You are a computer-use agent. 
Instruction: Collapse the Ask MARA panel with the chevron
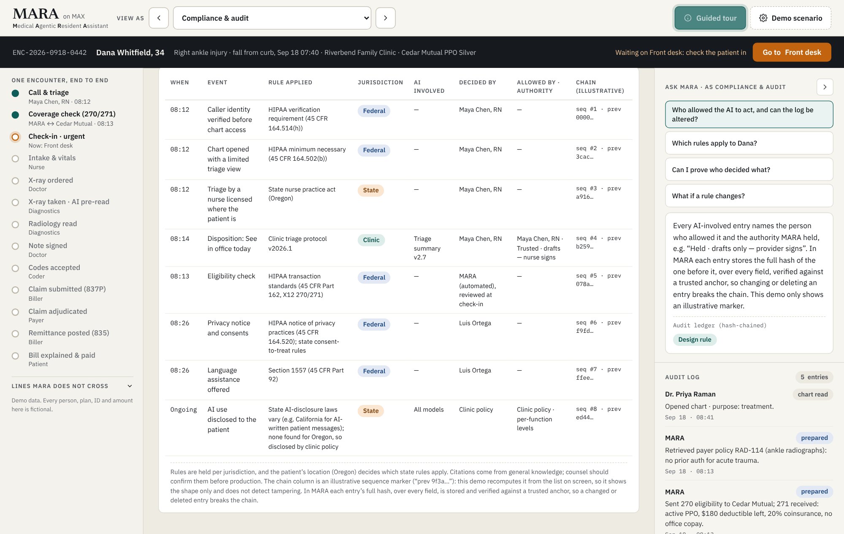coord(825,87)
